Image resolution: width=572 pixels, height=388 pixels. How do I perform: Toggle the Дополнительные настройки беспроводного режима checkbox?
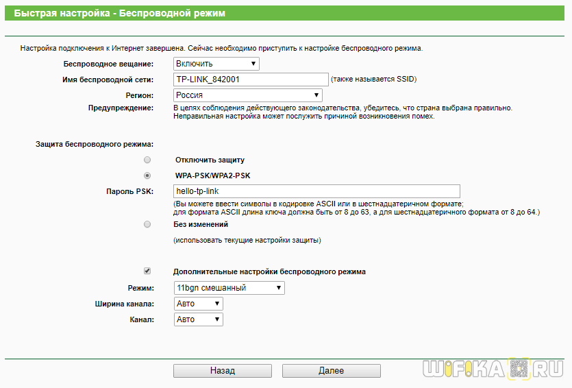pyautogui.click(x=147, y=271)
